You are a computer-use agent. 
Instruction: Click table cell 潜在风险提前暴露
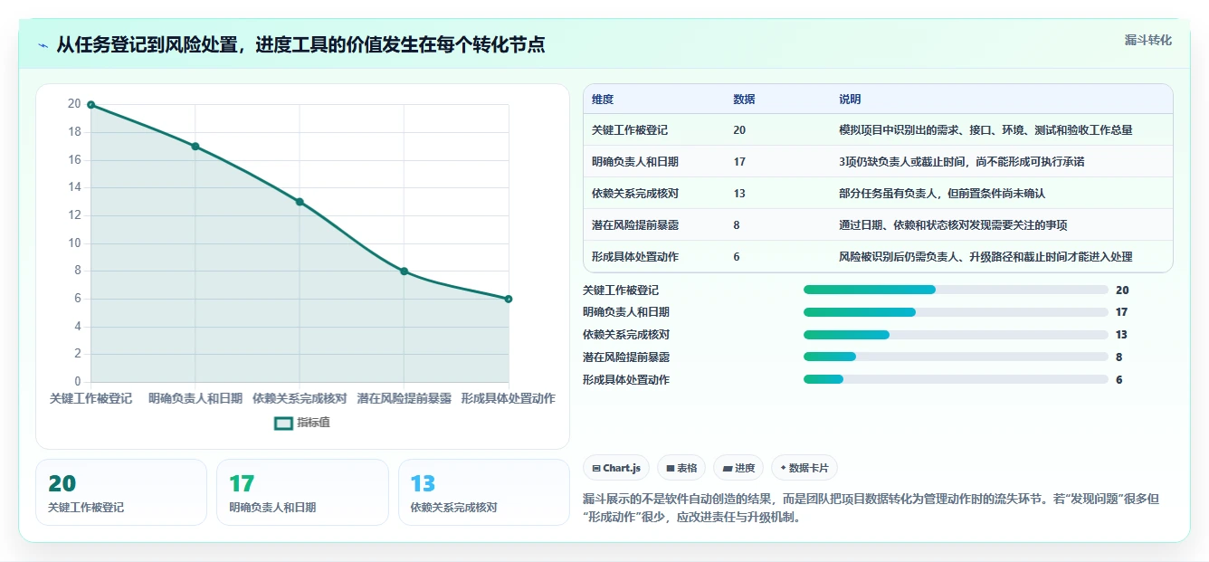tap(635, 225)
